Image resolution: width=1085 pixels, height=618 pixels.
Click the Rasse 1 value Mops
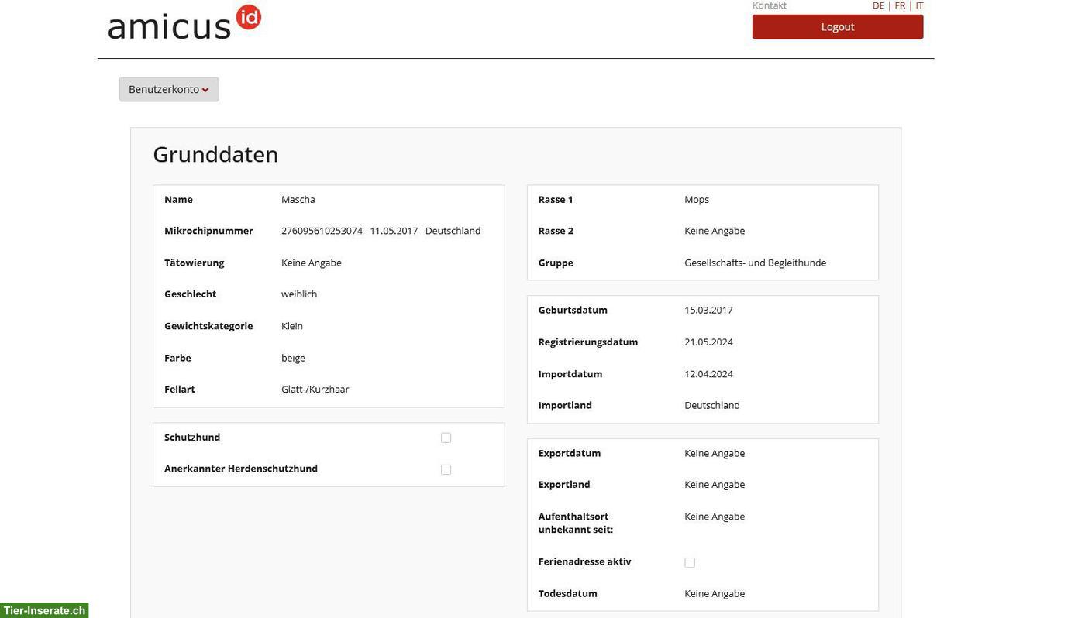coord(697,199)
